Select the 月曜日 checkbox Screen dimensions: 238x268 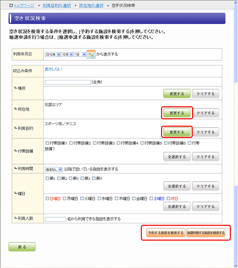point(65,199)
